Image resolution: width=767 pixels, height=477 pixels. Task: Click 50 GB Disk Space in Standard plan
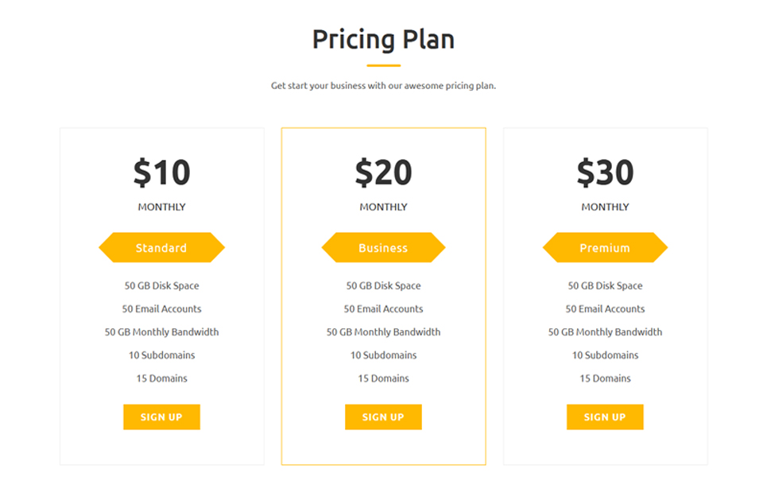click(x=161, y=285)
